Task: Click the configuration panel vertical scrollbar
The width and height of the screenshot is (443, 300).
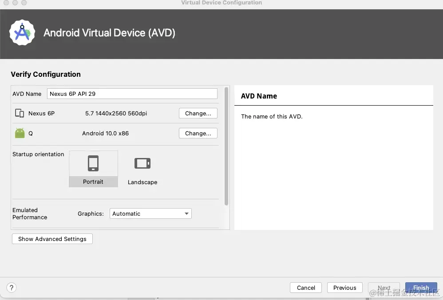Action: point(226,146)
